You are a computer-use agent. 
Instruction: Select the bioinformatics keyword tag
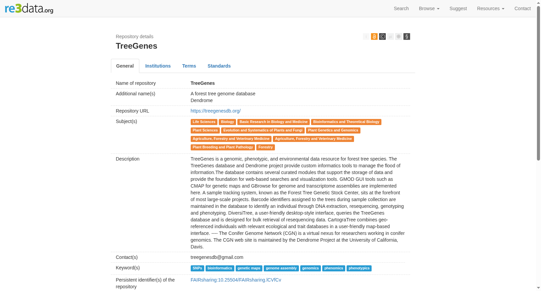[x=220, y=268]
